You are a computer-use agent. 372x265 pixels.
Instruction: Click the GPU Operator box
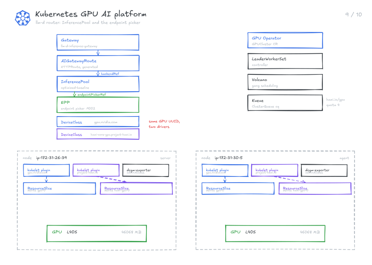click(x=285, y=40)
